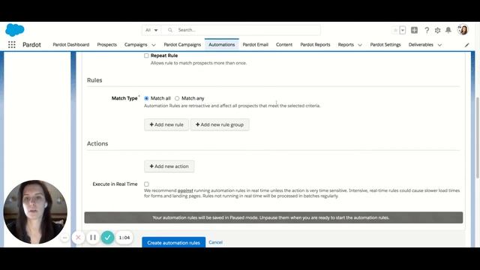Click the edit navigation pencil icon
Screen dimensions: 480x270
click(x=466, y=45)
